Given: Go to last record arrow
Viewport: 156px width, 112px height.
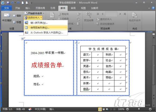Looking at the screenshot, I should [125, 14].
